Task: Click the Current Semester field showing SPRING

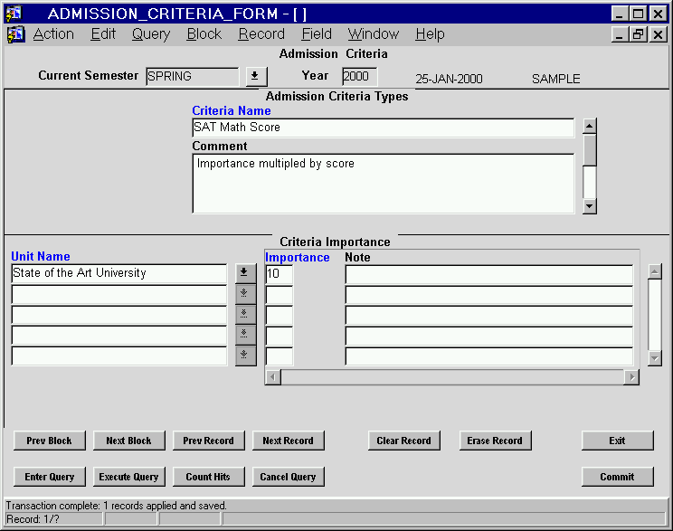Action: click(192, 76)
